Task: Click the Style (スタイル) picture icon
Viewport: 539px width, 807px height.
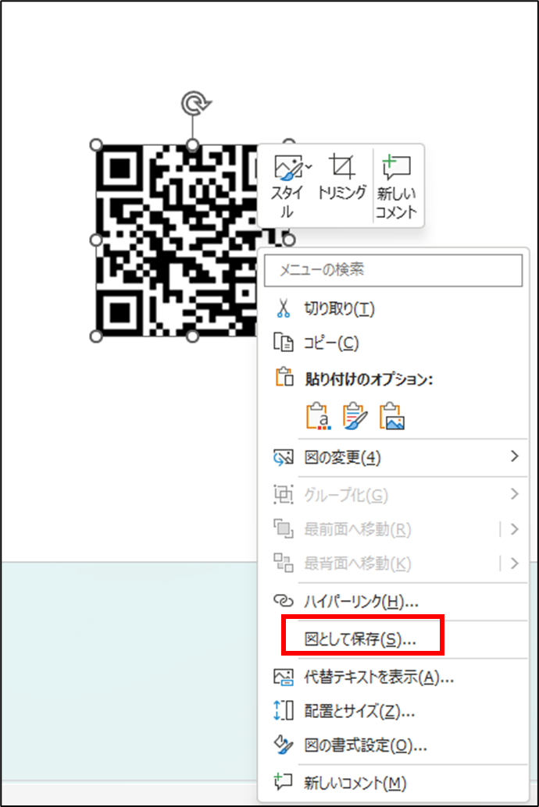Action: tap(291, 167)
